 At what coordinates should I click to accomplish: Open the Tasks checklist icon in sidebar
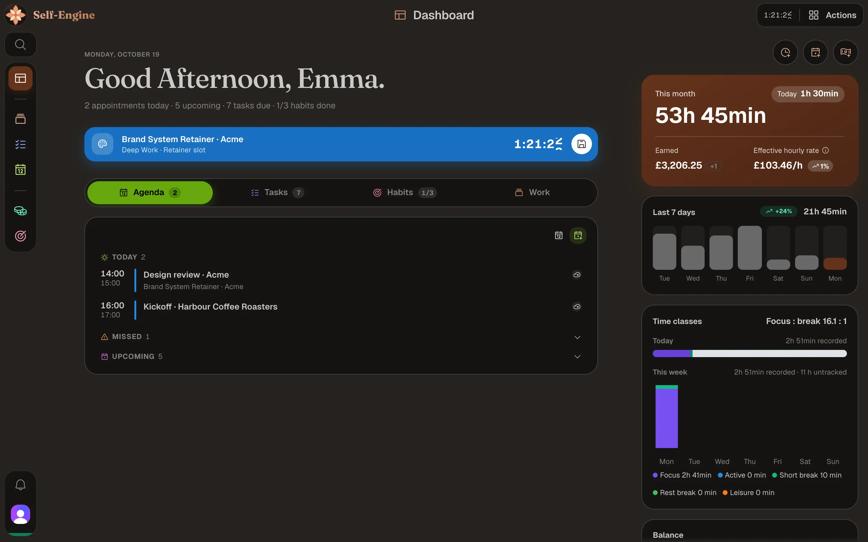click(20, 144)
